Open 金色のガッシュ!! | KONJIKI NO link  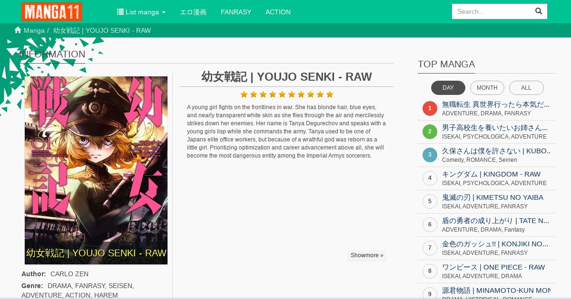495,244
